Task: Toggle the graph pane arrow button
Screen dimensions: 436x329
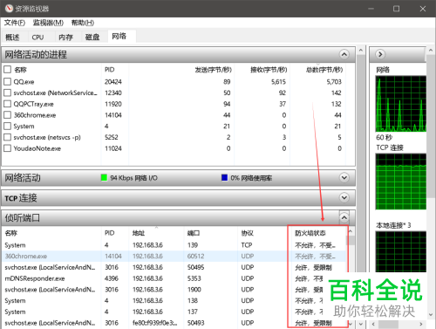Action: point(380,54)
